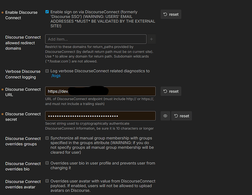
Task: Check the overrides bio checkbox
Action: pos(47,163)
